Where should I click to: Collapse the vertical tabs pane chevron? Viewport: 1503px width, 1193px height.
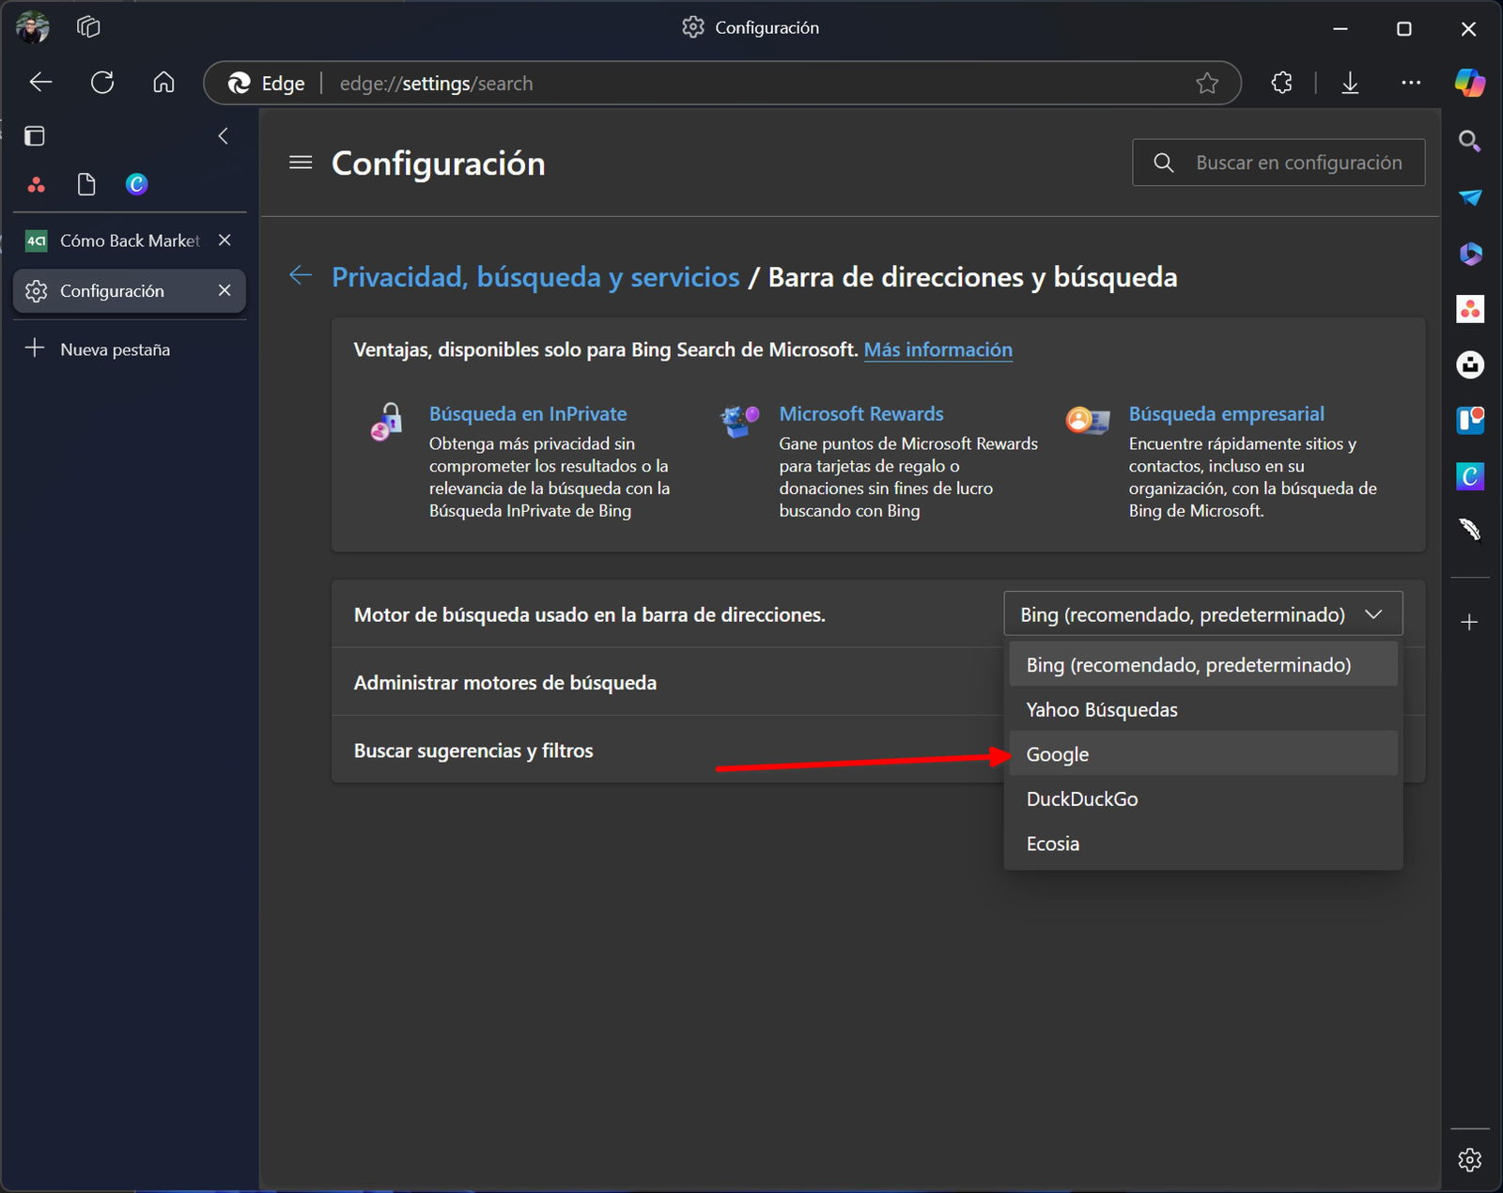click(224, 136)
